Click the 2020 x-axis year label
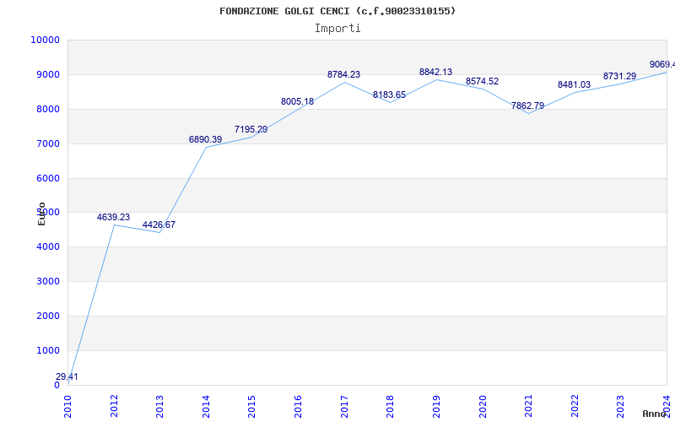 click(x=482, y=407)
